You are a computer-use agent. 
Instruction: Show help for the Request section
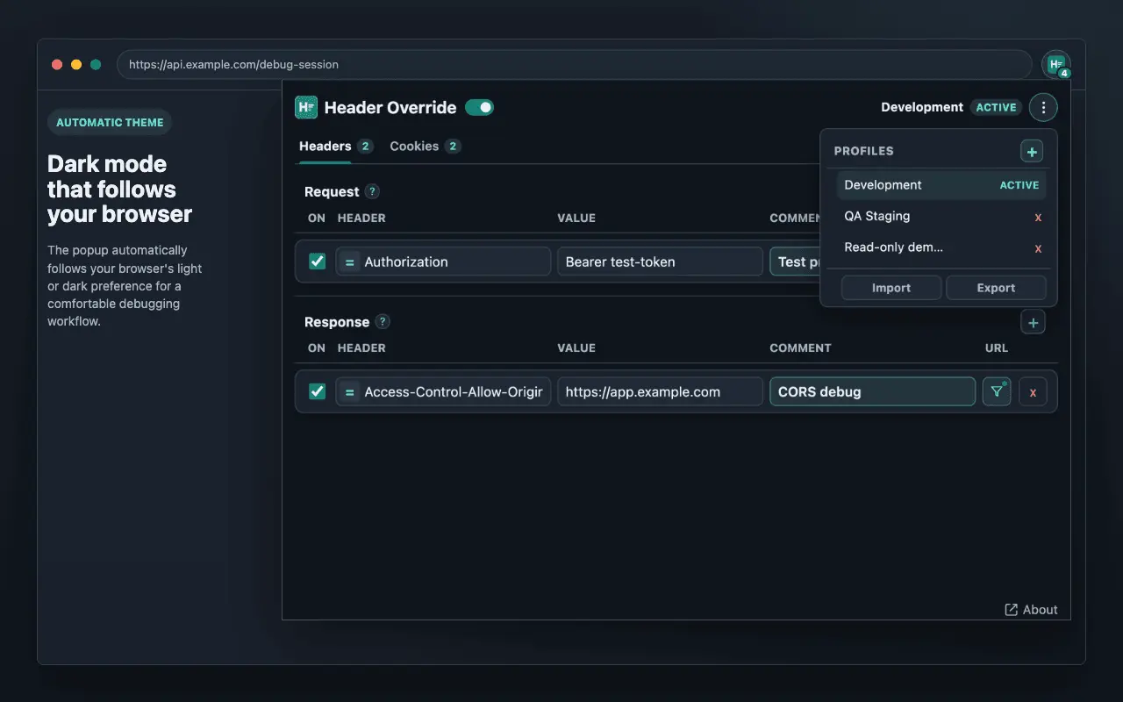[372, 191]
